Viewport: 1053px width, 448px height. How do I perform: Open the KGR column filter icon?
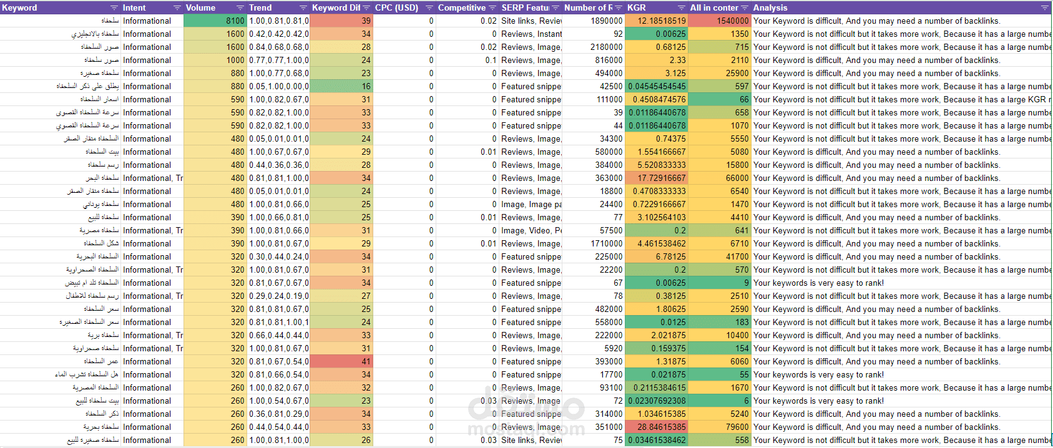click(x=682, y=7)
